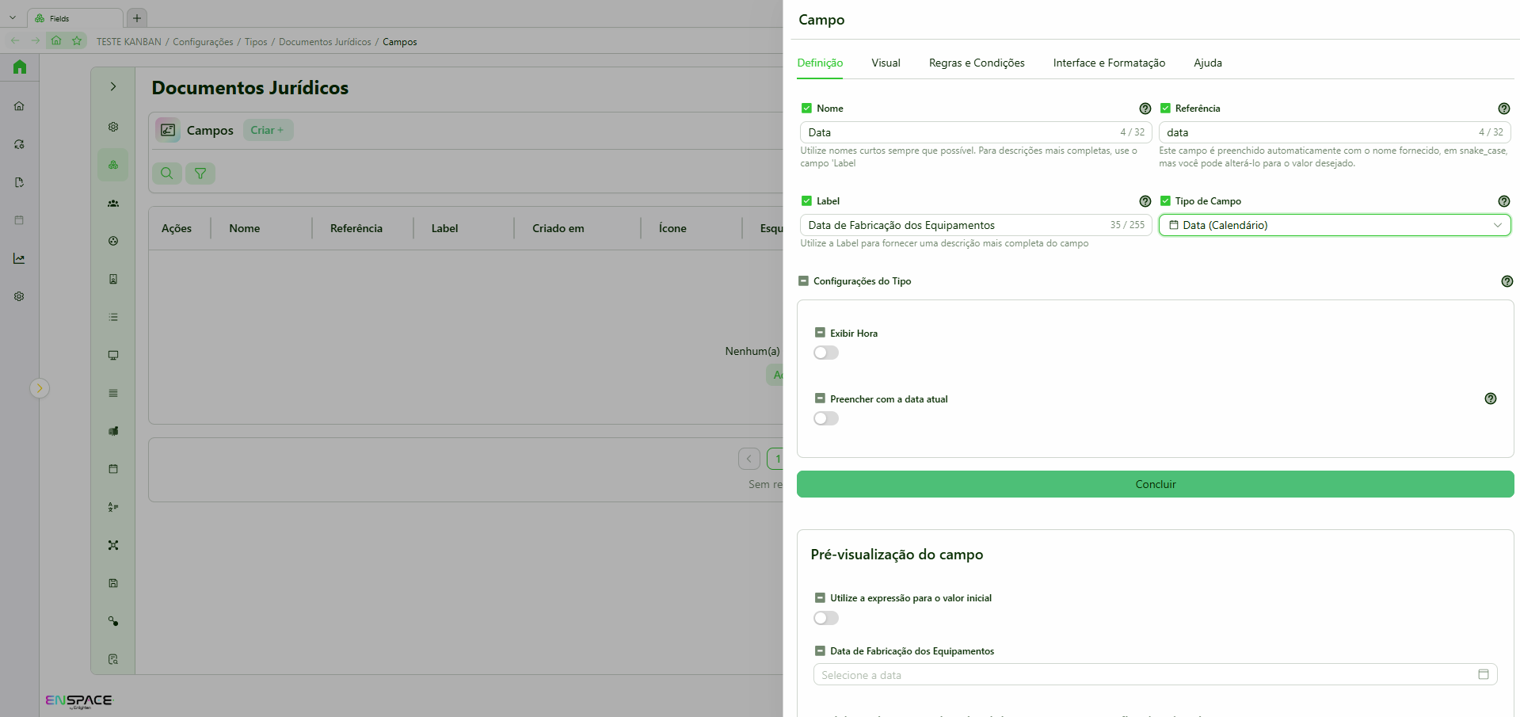The image size is (1520, 717).
Task: Select the translation language icon in sidebar
Action: pos(113,507)
